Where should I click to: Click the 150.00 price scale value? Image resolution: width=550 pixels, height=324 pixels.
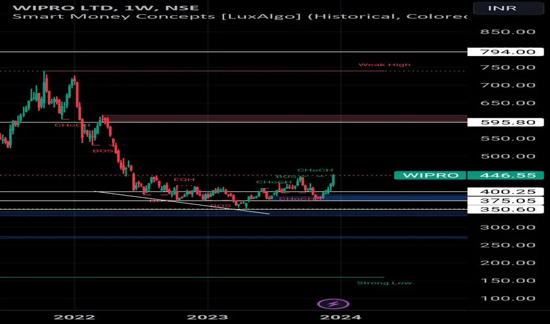click(x=508, y=280)
